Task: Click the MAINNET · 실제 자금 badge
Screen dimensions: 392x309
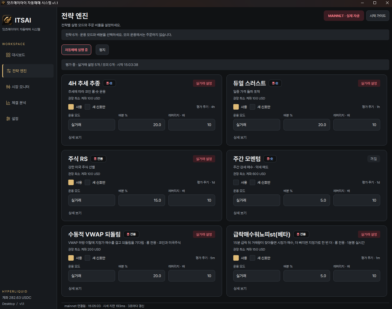Action: (344, 16)
